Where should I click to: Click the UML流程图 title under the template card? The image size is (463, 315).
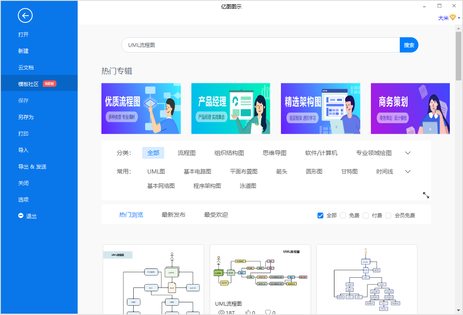228,304
